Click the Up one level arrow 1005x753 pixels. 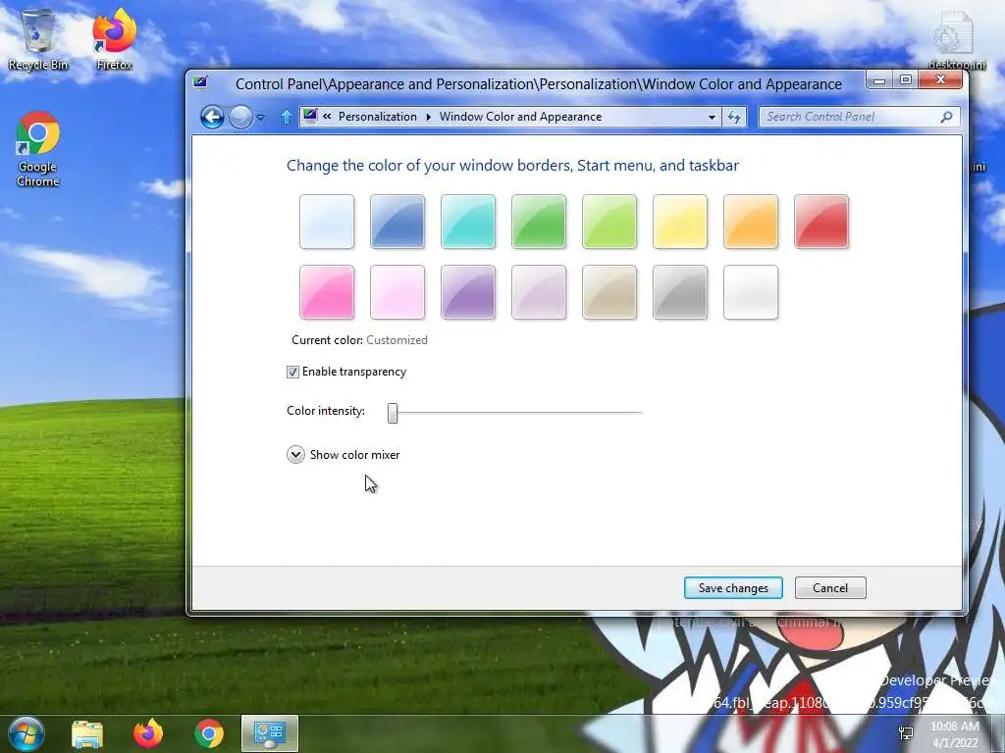286,117
